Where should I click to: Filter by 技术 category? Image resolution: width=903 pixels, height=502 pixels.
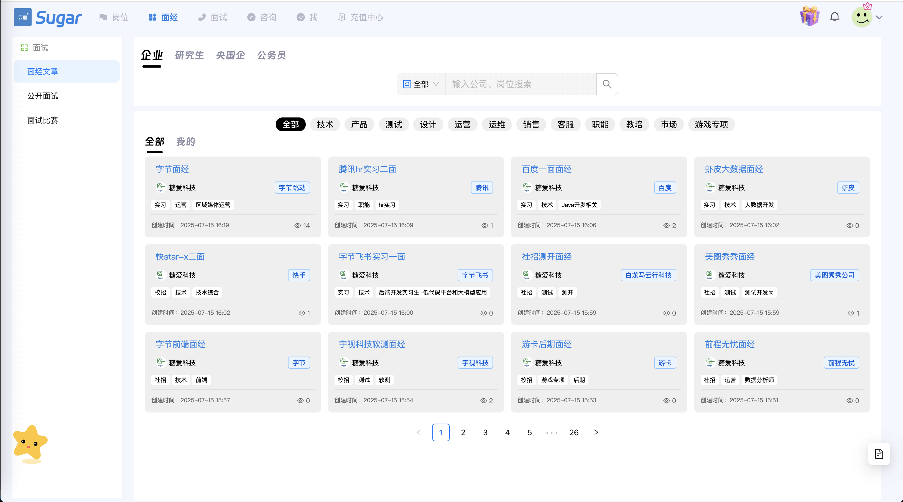(325, 124)
